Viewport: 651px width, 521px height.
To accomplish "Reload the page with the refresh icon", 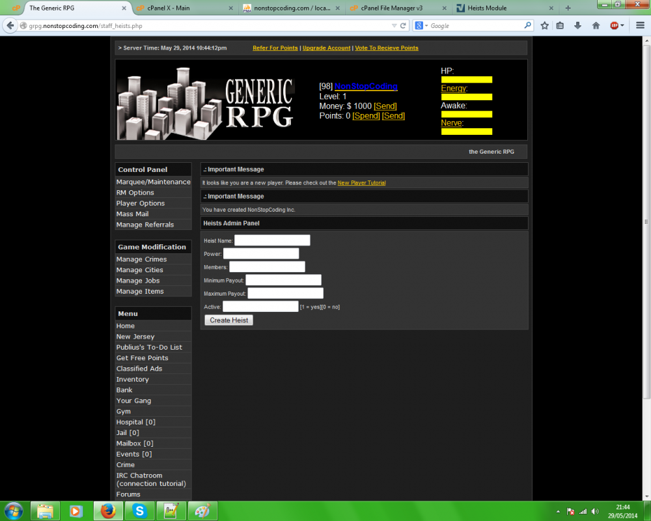I will pyautogui.click(x=404, y=25).
